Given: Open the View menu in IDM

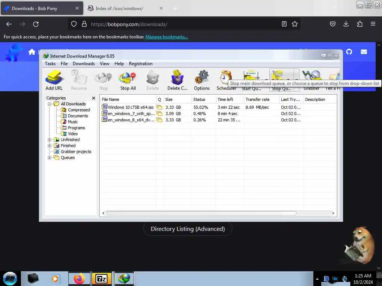Looking at the screenshot, I should click(x=104, y=64).
